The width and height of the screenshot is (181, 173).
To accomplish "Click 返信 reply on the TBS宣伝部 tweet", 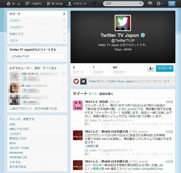I will point(105,125).
